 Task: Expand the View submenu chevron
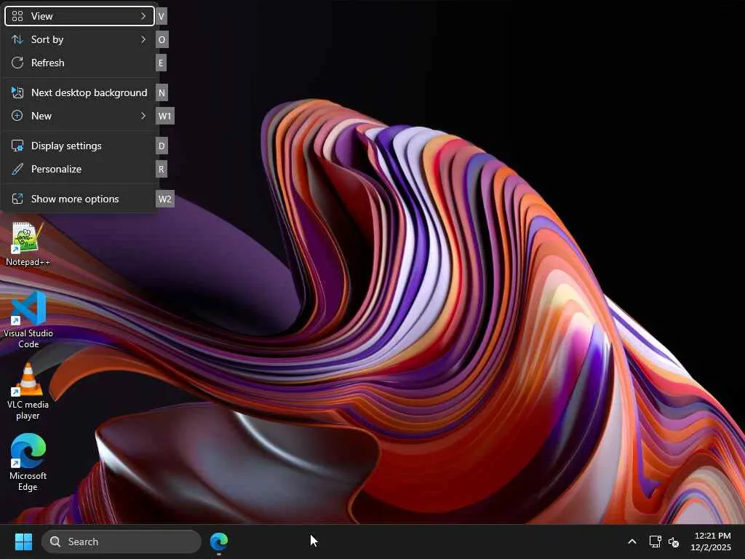point(143,16)
